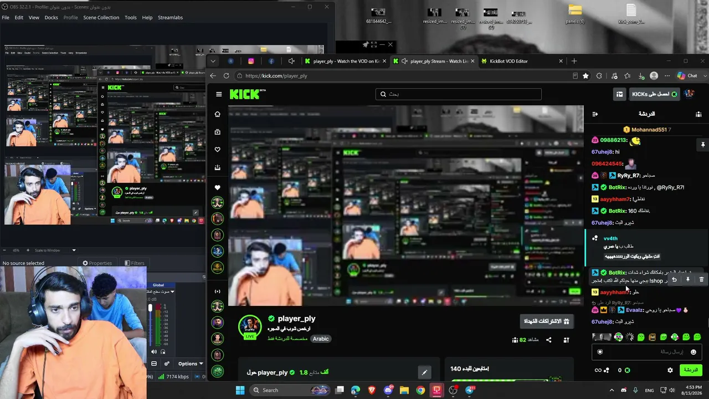Screen dimensions: 709x399
Task: Switch to the player_ply VOD tab
Action: coord(345,61)
